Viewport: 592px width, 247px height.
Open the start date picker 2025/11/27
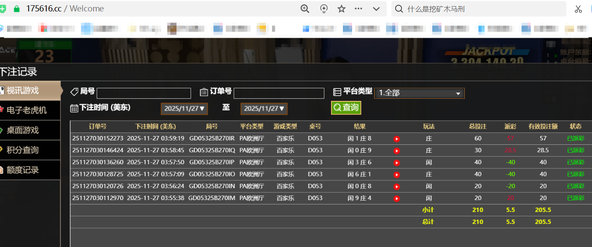pyautogui.click(x=184, y=108)
